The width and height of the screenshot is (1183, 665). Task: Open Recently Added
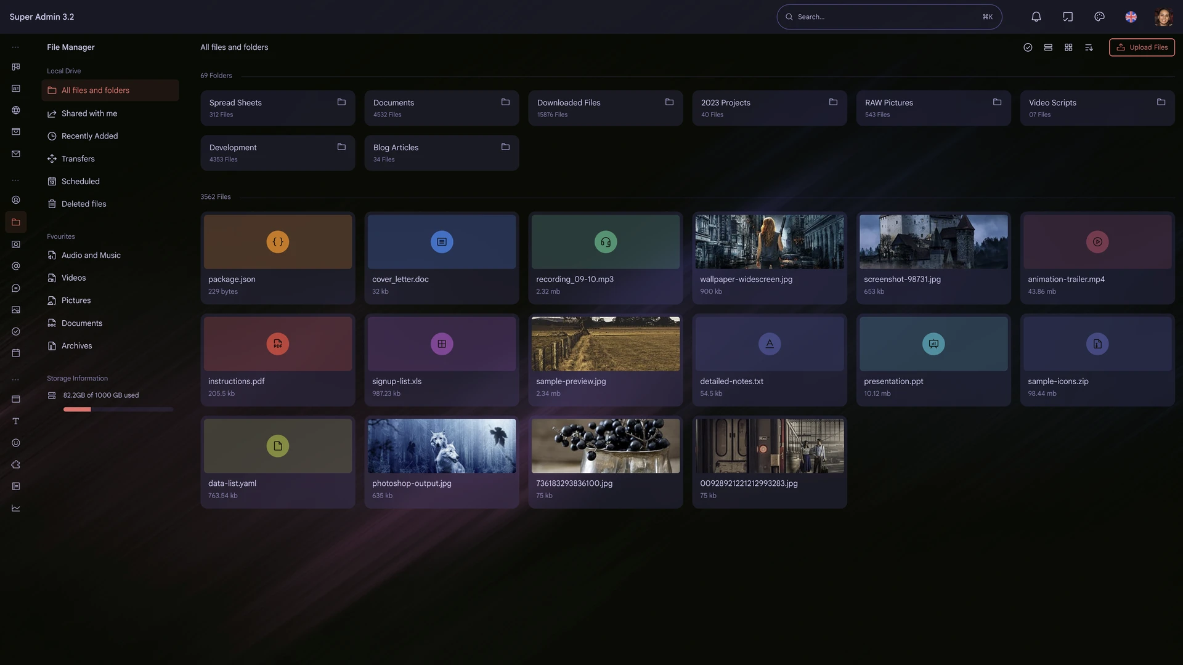coord(110,136)
